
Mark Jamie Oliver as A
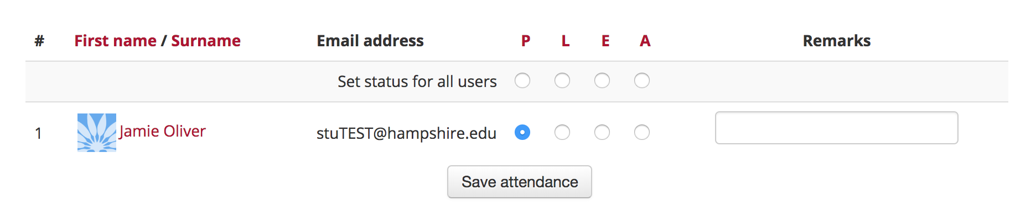coord(642,132)
